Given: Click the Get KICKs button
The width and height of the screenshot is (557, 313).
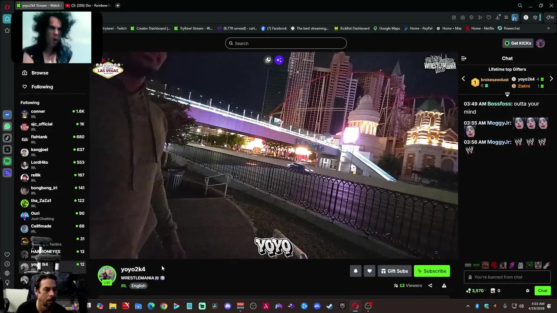Looking at the screenshot, I should [517, 43].
